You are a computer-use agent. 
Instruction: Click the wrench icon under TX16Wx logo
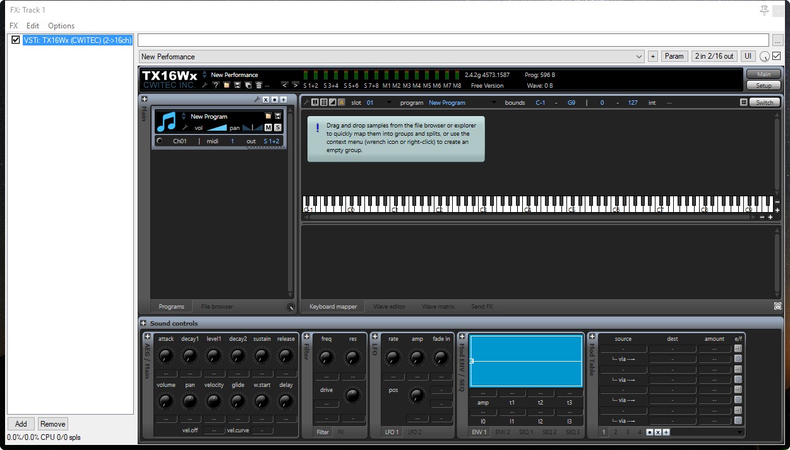pyautogui.click(x=205, y=85)
